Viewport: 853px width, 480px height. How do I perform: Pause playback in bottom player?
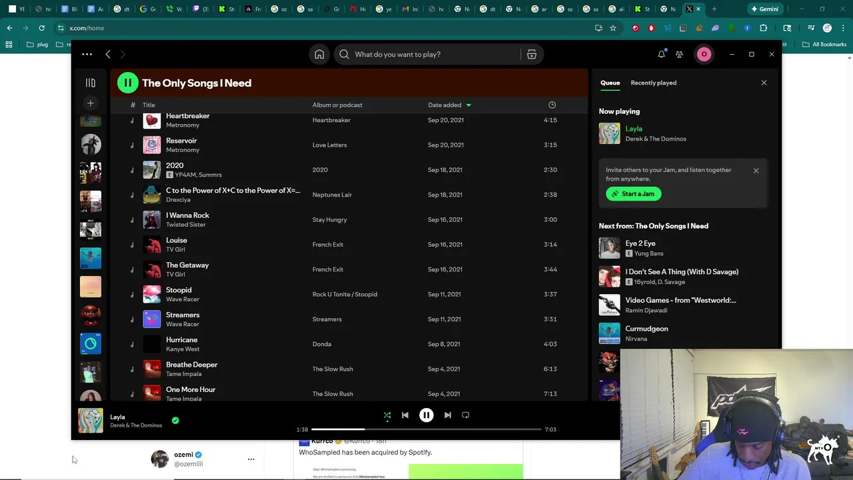click(426, 415)
